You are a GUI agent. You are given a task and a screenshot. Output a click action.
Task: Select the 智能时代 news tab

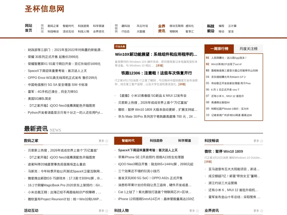coord(128,141)
